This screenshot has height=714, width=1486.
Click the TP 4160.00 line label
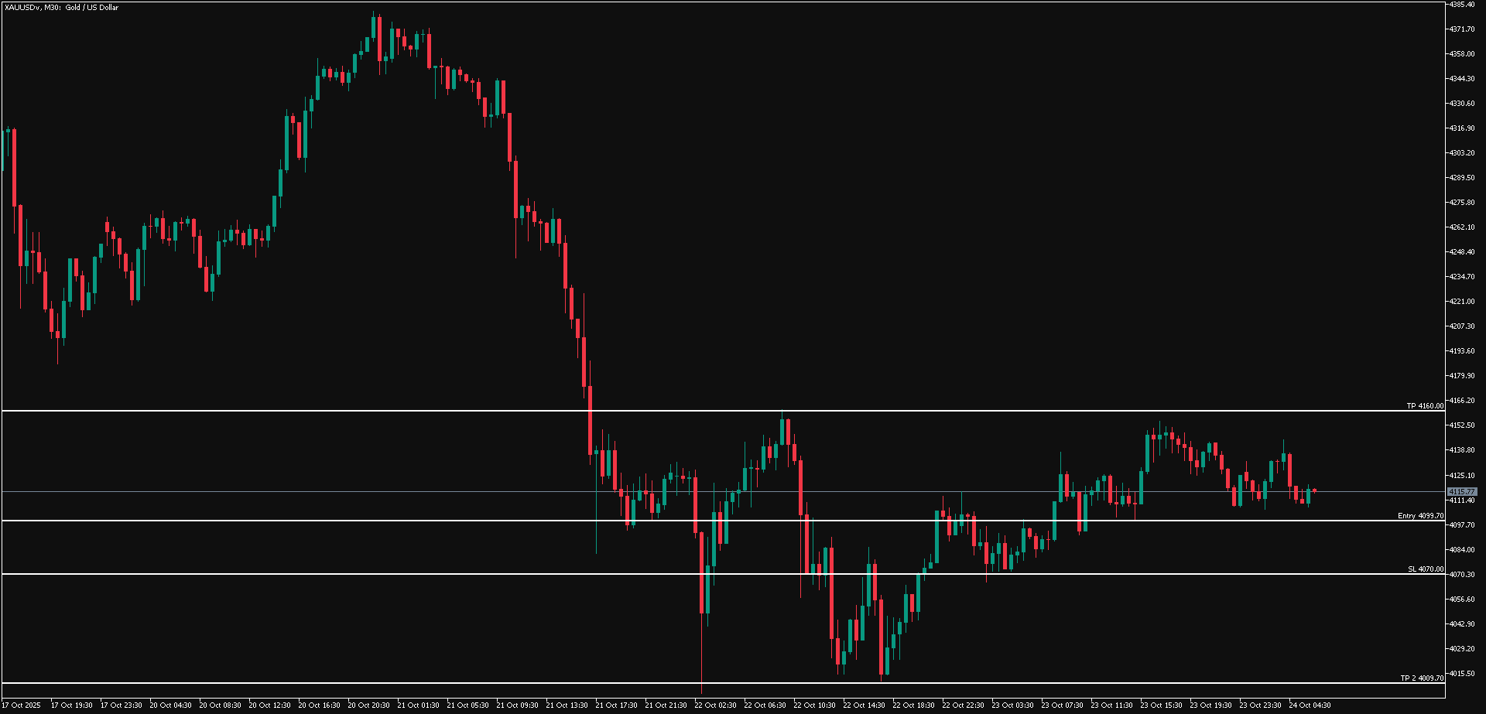(x=1425, y=406)
